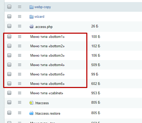
Task: Open the wizard folder icon
Action: point(31,17)
